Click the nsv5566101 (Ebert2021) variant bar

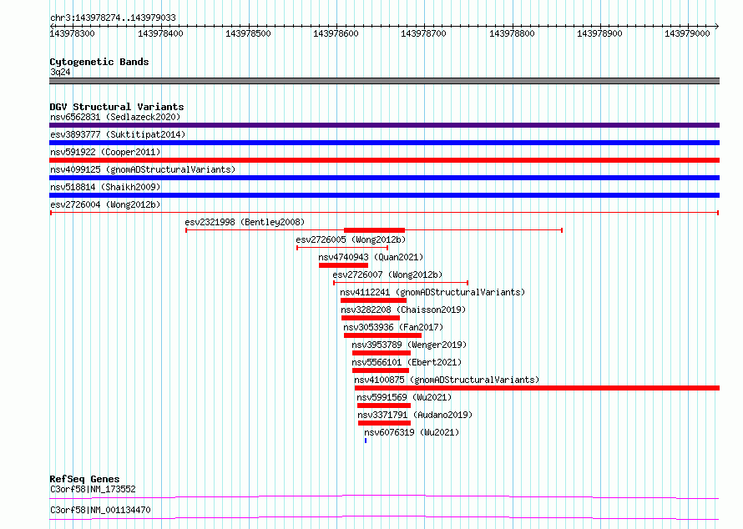click(x=381, y=370)
